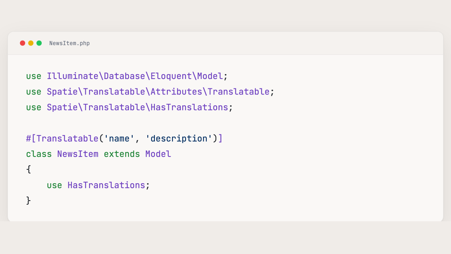Click the #[Translatable attribute name
451x254 pixels.
(62, 138)
